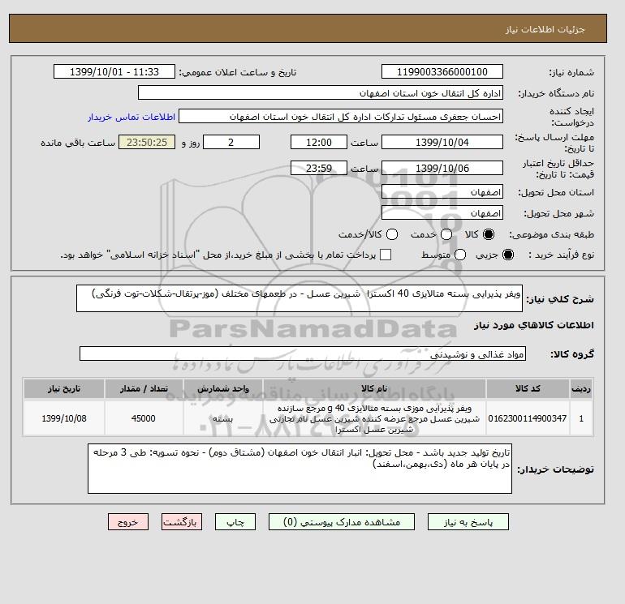625x604 pixels.
Task: Click buyer organization name field
Action: [x=321, y=92]
